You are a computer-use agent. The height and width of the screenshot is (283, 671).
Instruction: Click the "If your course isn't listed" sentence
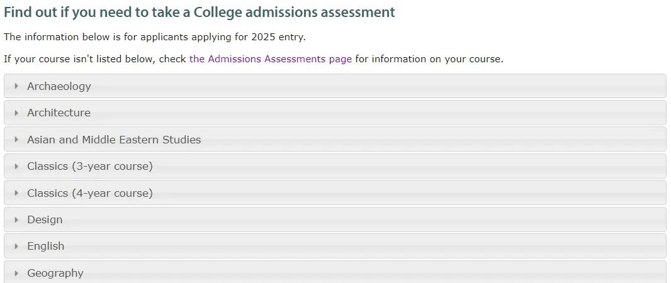[x=94, y=59]
